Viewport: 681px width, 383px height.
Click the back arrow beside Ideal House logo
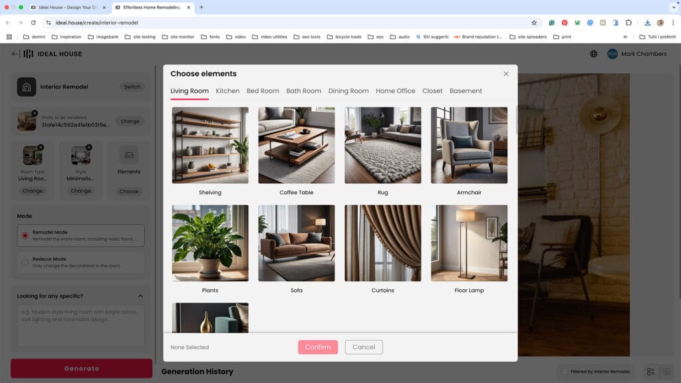15,54
